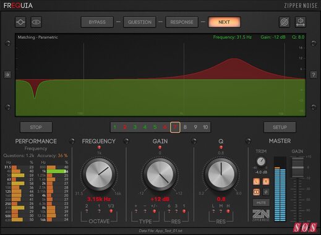Select question number 1
Screen dimensions: 321x235
click(115, 127)
